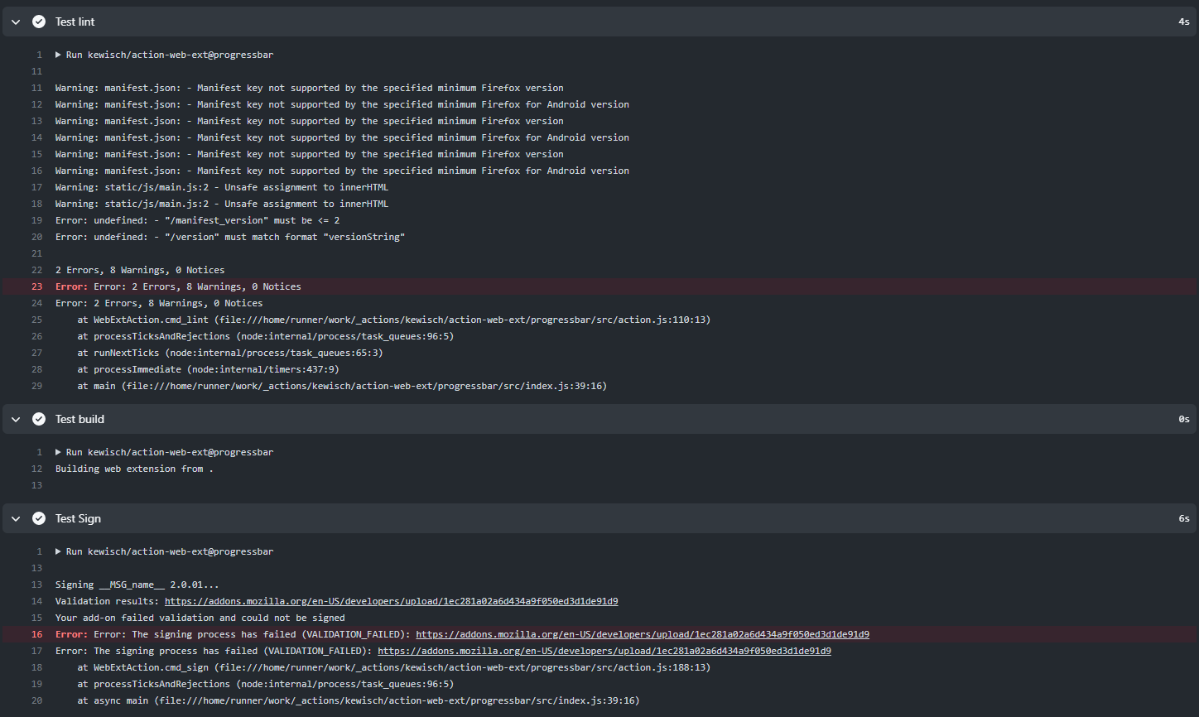The width and height of the screenshot is (1199, 717).
Task: Select line number 16 in Test Sign
Action: pos(36,634)
